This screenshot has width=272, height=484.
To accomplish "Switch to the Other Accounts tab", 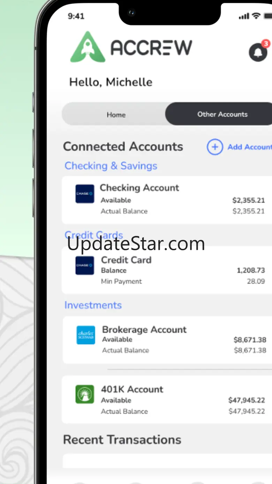I will coord(220,114).
